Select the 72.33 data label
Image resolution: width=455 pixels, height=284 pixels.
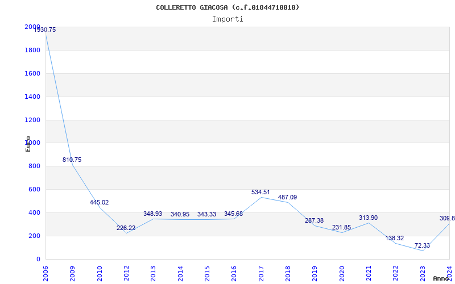pos(422,246)
